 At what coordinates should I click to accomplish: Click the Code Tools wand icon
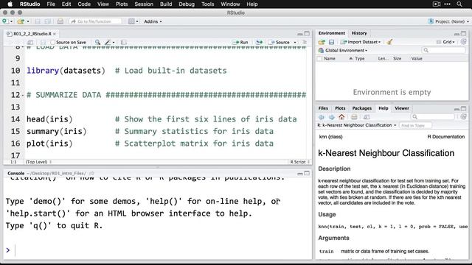click(x=108, y=43)
